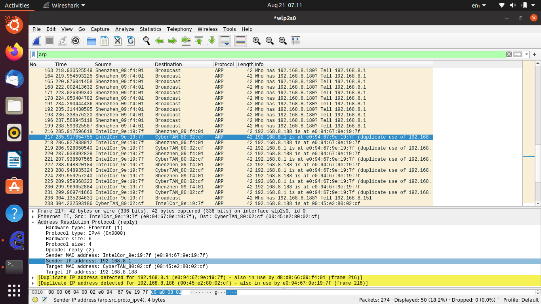The height and width of the screenshot is (304, 541).
Task: Go back in packet history
Action: point(160,41)
